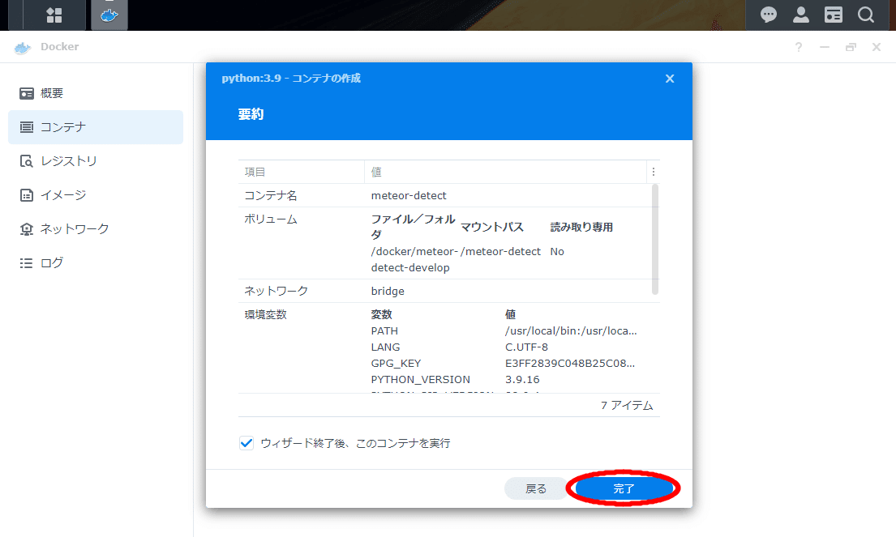896x537 pixels.
Task: Open the table column options menu
Action: [653, 172]
